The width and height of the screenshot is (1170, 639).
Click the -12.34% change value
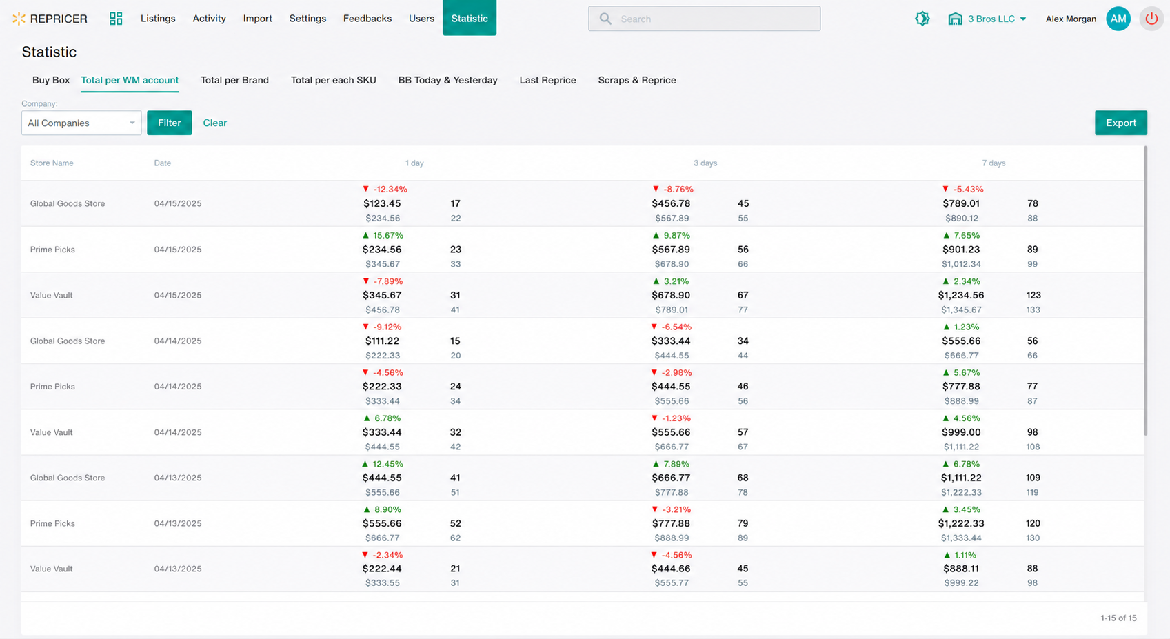(x=390, y=189)
